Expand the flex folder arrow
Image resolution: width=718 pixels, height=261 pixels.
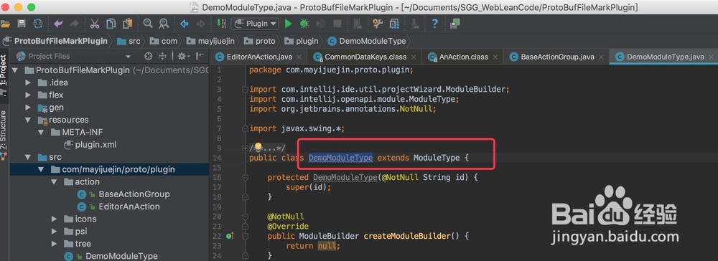point(28,95)
